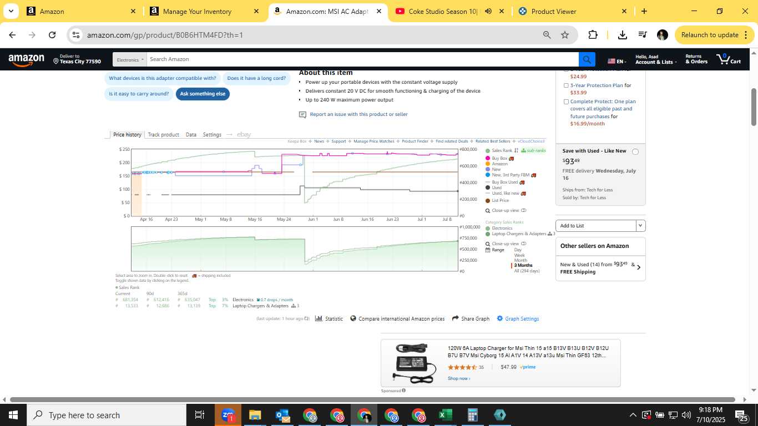The height and width of the screenshot is (426, 758).
Task: Switch to the Track product tab
Action: coord(163,135)
